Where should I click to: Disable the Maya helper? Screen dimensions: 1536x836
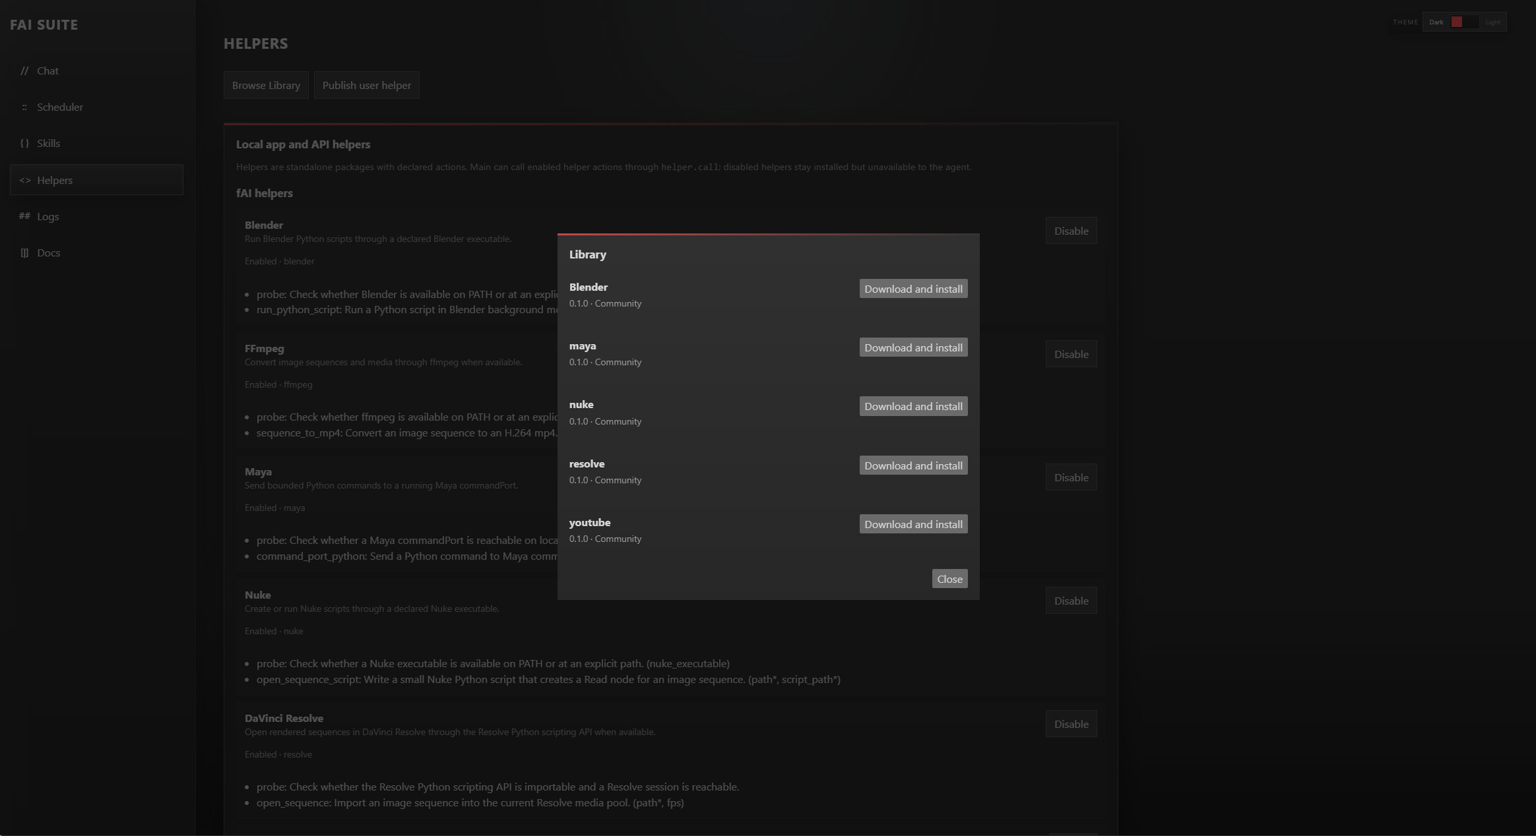tap(1071, 477)
